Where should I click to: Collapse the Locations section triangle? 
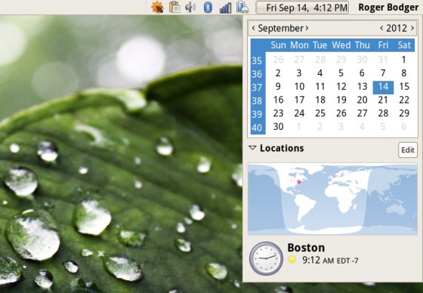(252, 148)
